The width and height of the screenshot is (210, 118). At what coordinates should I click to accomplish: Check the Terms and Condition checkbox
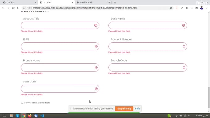tap(22, 103)
